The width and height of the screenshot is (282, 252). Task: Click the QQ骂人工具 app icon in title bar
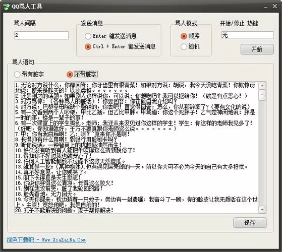(x=7, y=7)
